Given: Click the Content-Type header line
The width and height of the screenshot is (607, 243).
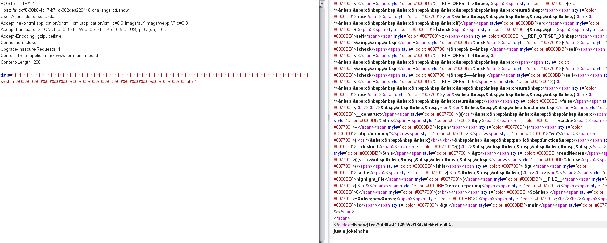Looking at the screenshot, I should 49,55.
